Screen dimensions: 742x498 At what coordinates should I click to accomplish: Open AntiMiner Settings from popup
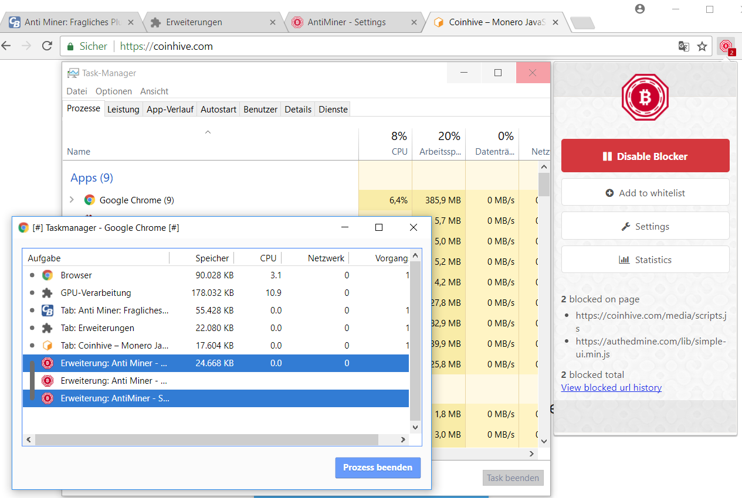645,226
